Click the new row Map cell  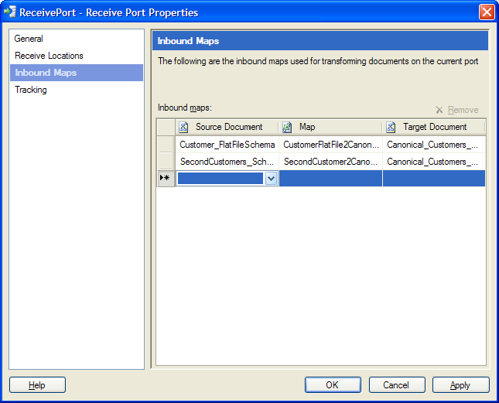(x=330, y=179)
